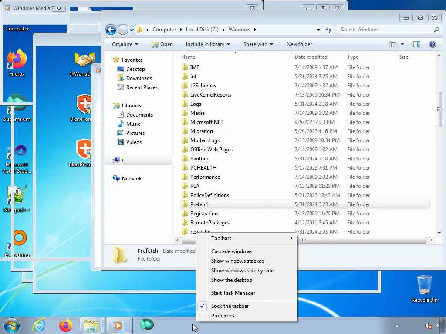Create a New folder

click(299, 44)
